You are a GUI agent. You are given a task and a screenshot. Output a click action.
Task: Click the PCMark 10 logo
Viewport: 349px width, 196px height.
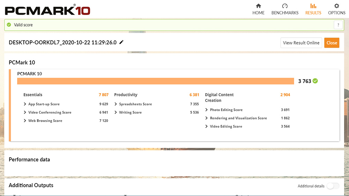47,10
